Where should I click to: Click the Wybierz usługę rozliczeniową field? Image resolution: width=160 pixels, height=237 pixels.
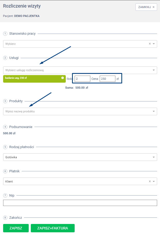[x=76, y=70]
